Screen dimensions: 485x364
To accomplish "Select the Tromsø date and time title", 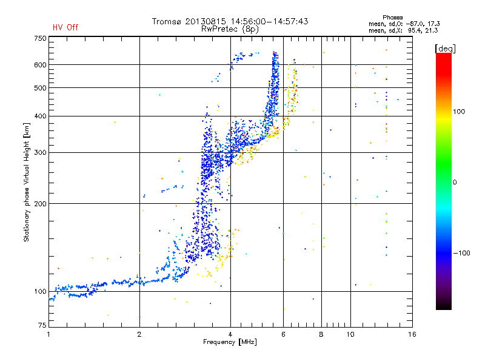I will coord(230,21).
